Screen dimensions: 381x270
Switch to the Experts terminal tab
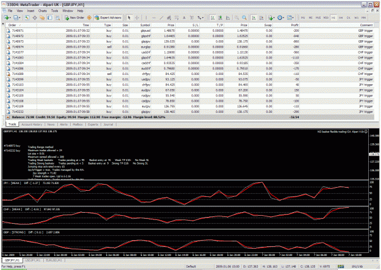[x=93, y=124]
